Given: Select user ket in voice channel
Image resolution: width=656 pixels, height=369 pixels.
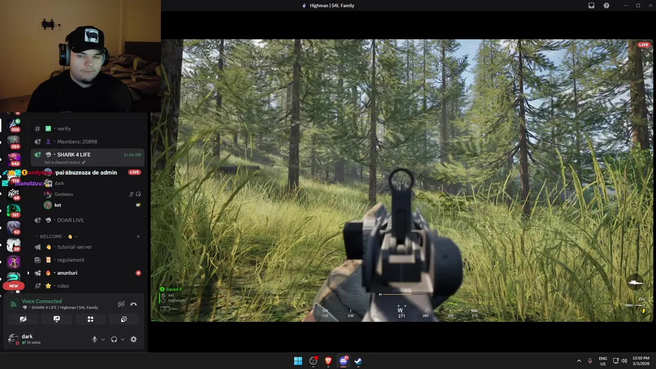Looking at the screenshot, I should pyautogui.click(x=92, y=205).
